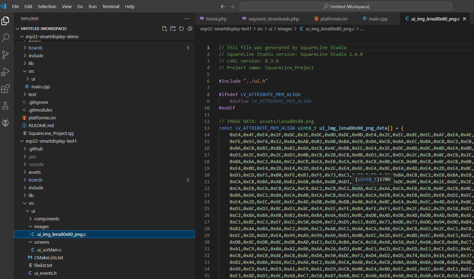Open the Testing flask icon view
The image size is (474, 279).
tap(6, 106)
